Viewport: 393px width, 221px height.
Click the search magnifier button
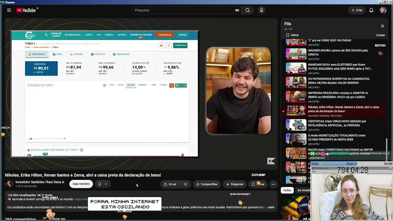247,10
